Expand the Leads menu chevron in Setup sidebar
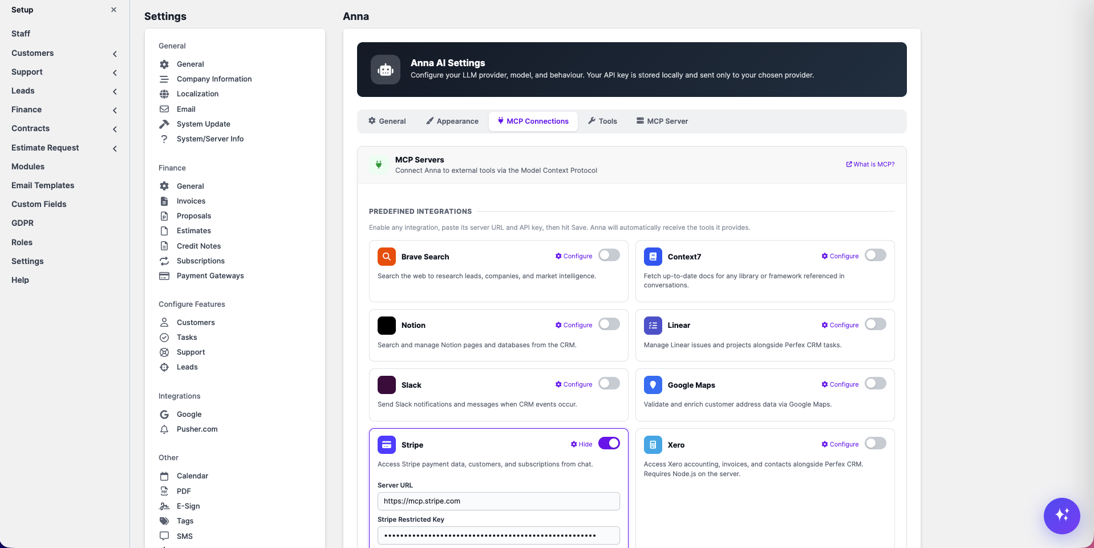 point(115,91)
